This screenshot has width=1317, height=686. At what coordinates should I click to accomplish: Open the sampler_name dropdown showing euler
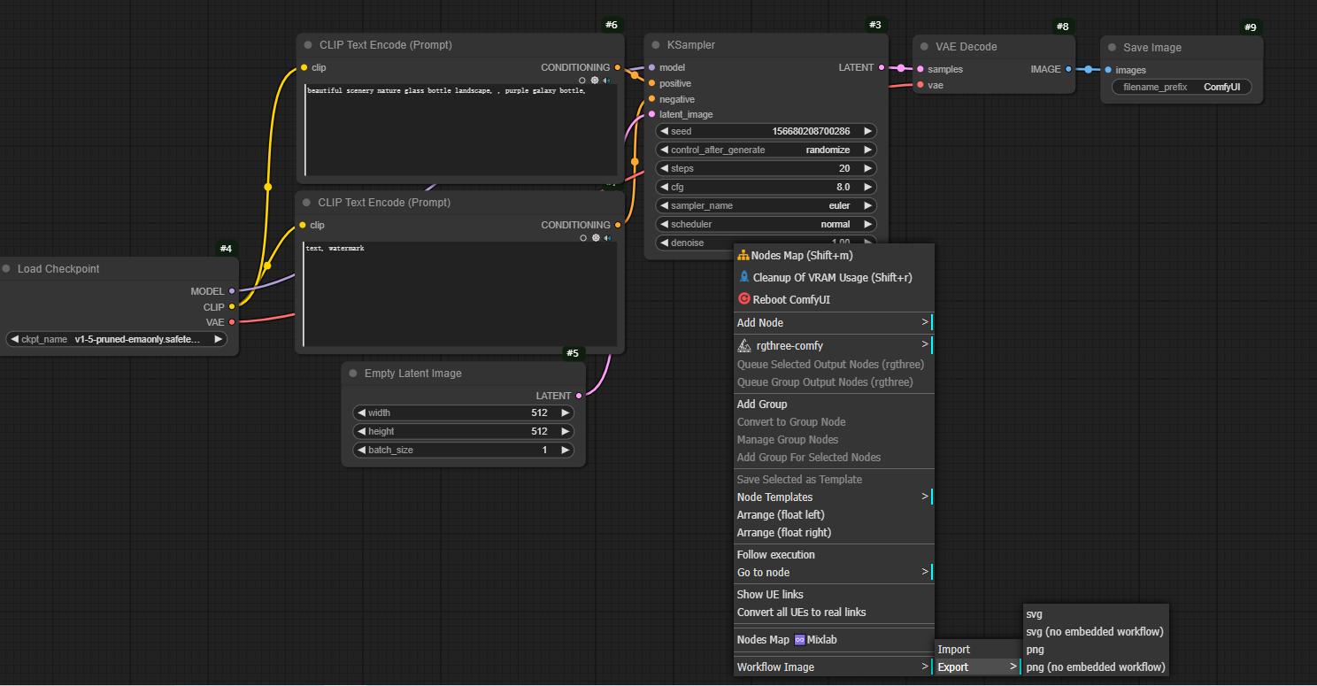(766, 205)
